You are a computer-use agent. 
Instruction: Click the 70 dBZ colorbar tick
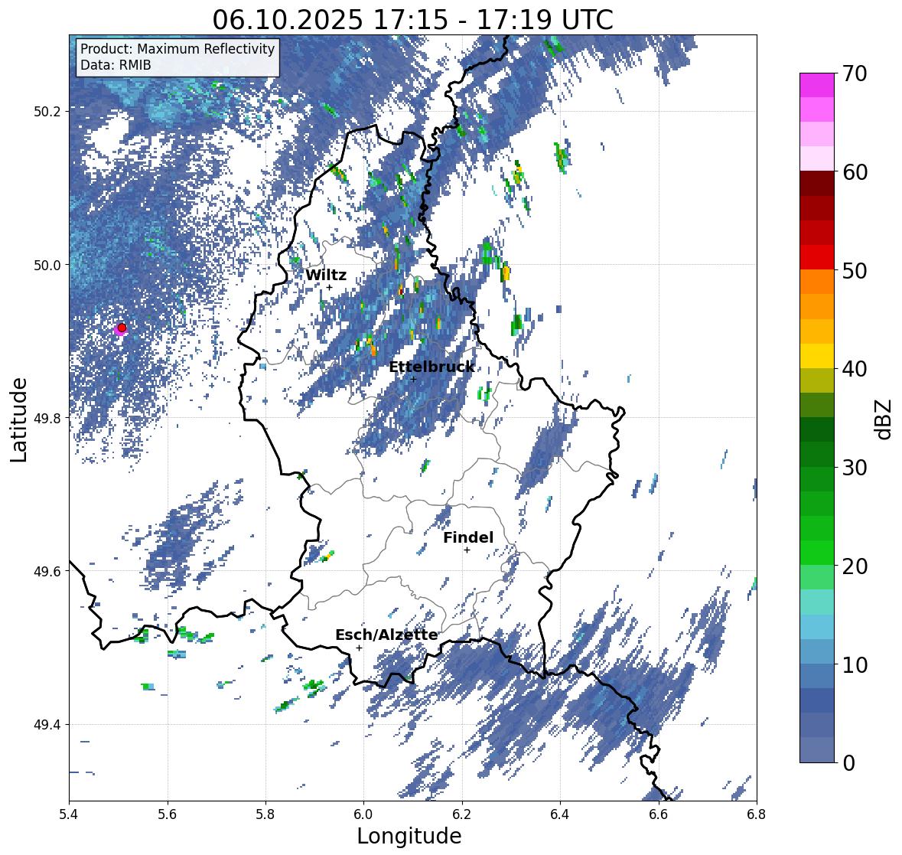(854, 73)
